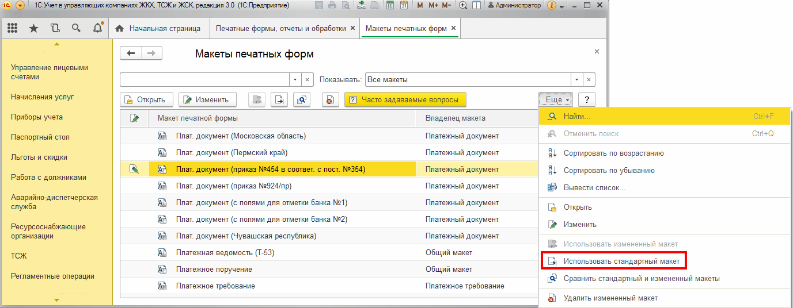Viewport: 793px width, 308px height.
Task: Click the compare layouts toolbar icon
Action: point(301,99)
